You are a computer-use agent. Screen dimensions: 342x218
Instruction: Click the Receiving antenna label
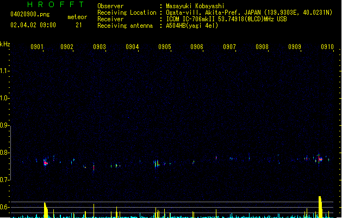[x=125, y=26]
